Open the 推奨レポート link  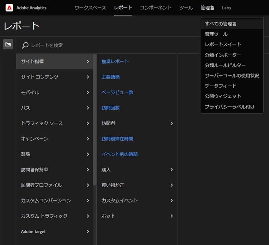coord(115,62)
